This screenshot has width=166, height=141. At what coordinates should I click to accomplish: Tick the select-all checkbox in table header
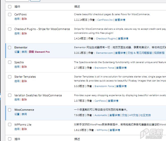10,7
